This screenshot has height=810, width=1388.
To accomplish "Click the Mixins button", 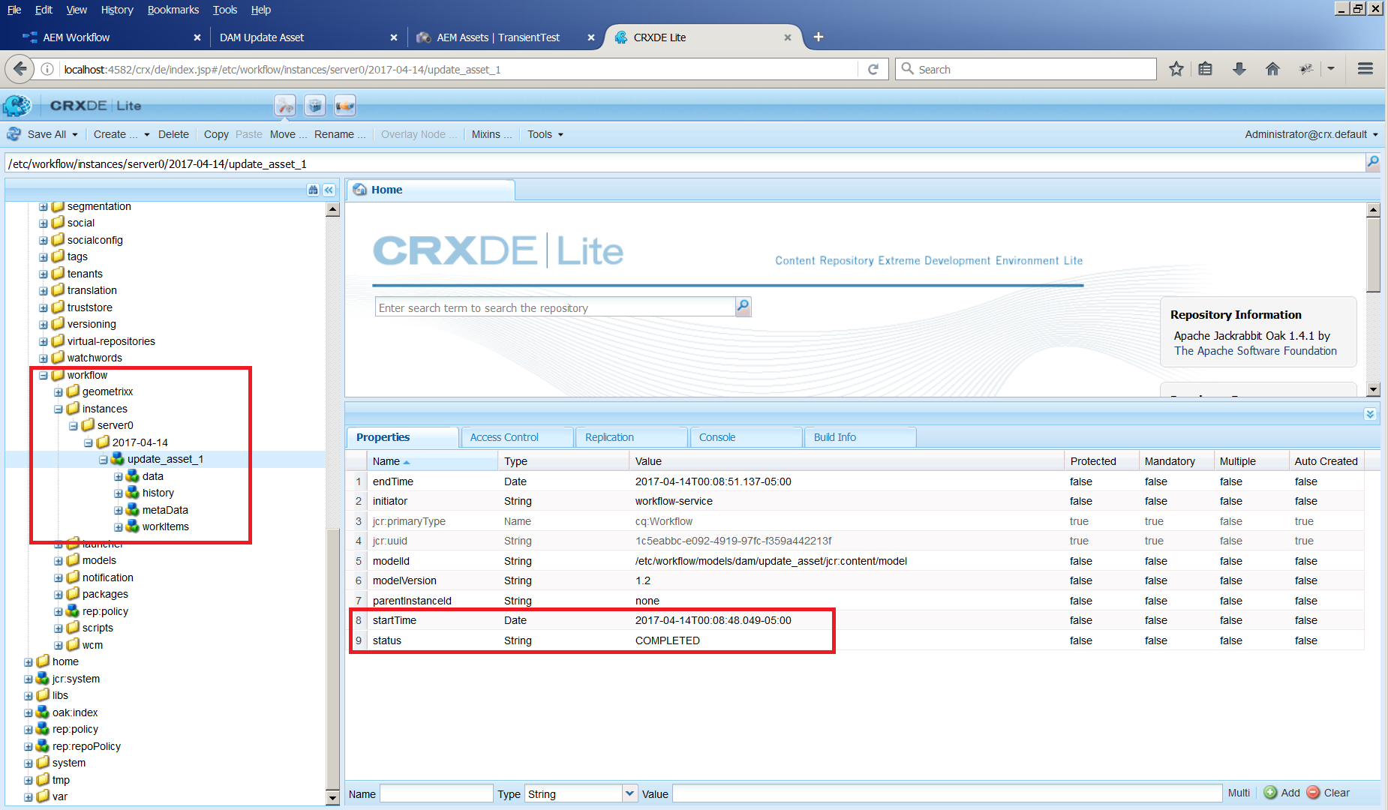I will tap(491, 134).
